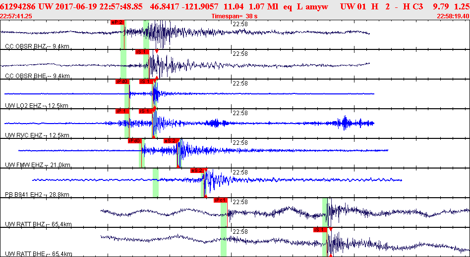The height and width of the screenshot is (257, 470).
Task: Select the iP 1 pick flag on RVC EHZ
Action: [122, 111]
